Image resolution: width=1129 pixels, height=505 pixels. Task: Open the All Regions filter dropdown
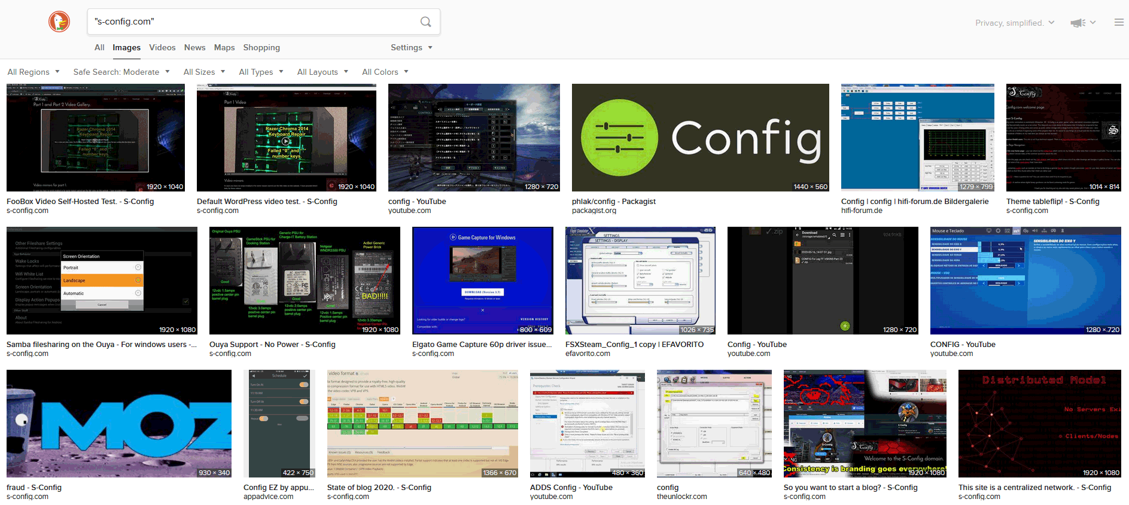pos(34,72)
